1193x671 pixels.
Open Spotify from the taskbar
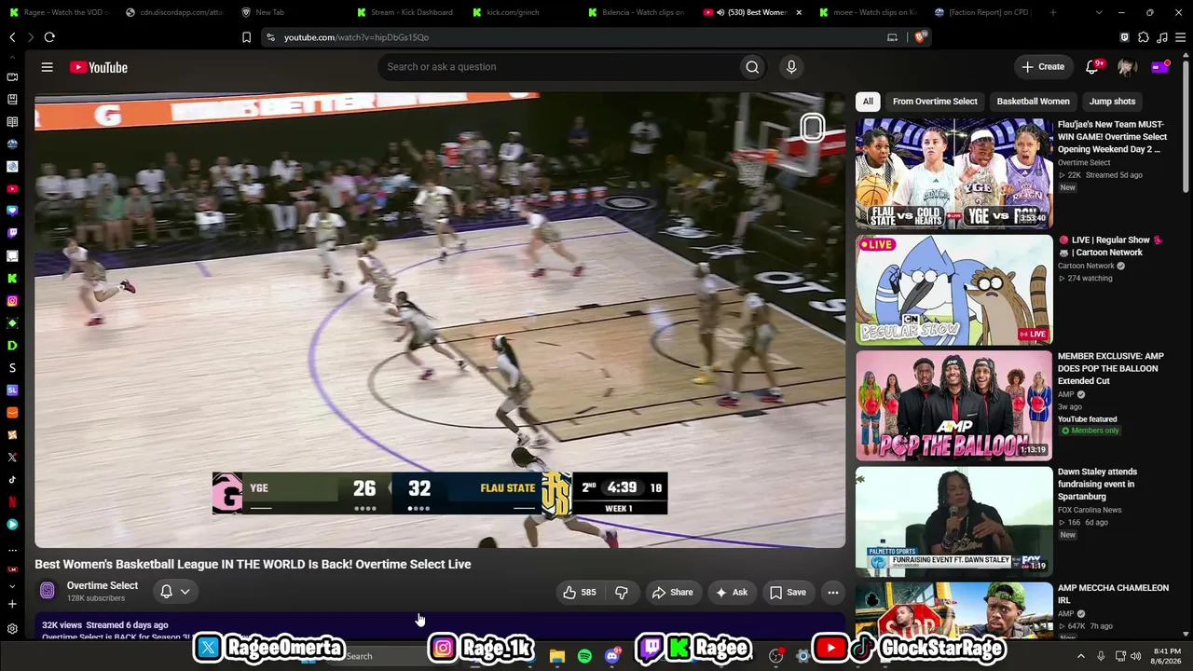(x=584, y=656)
